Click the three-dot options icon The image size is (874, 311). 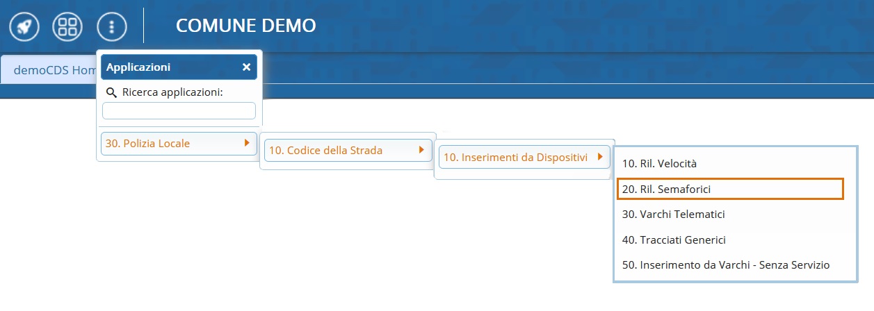112,26
